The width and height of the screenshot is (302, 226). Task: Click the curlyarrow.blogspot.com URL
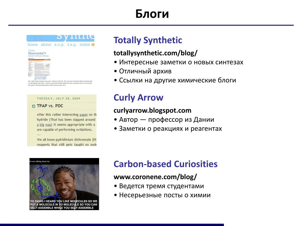coord(152,111)
